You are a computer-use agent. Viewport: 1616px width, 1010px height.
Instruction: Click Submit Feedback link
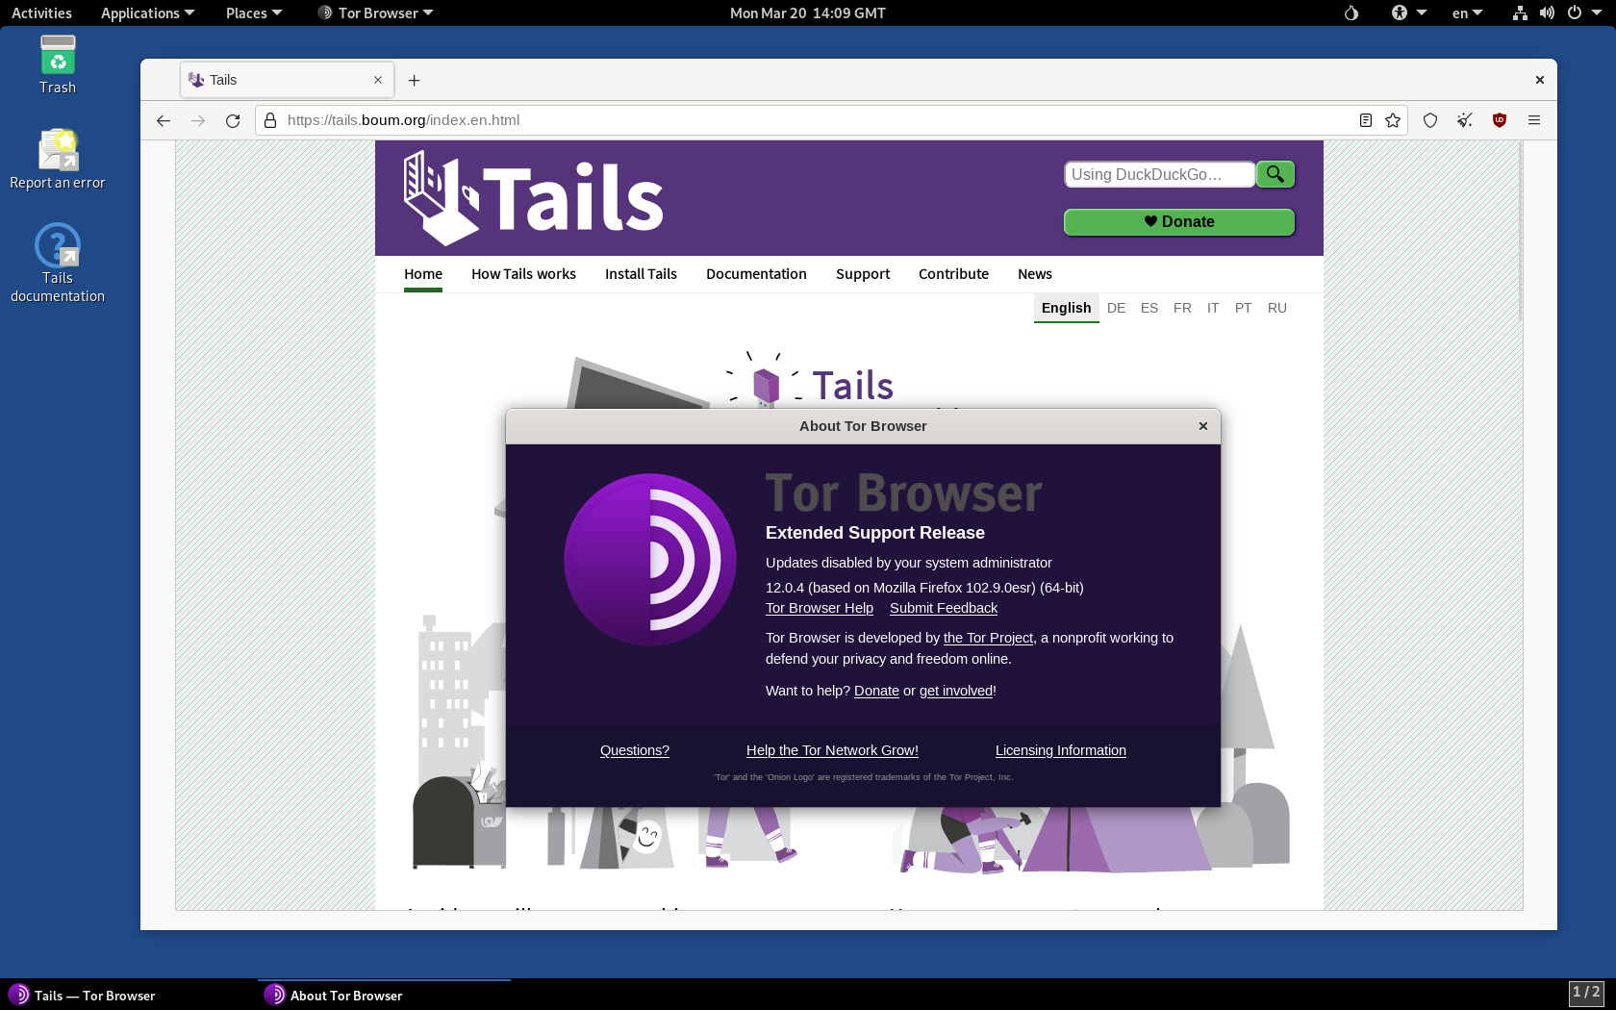944,608
